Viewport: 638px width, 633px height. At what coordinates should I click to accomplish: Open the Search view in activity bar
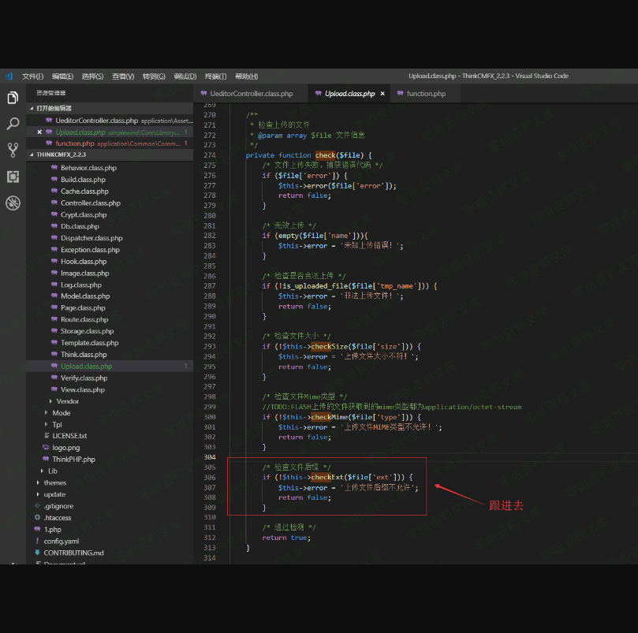tap(13, 124)
